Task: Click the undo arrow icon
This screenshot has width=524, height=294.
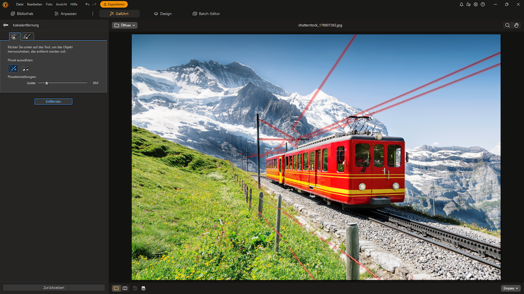Action: [x=87, y=4]
